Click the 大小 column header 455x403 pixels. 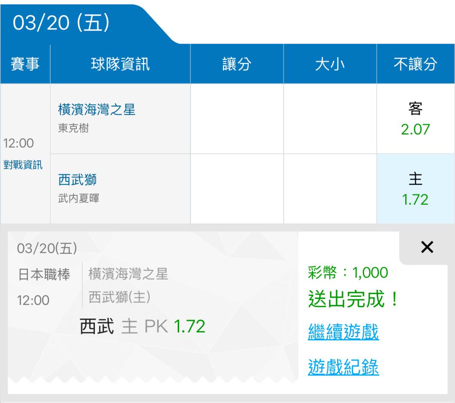[x=330, y=64]
